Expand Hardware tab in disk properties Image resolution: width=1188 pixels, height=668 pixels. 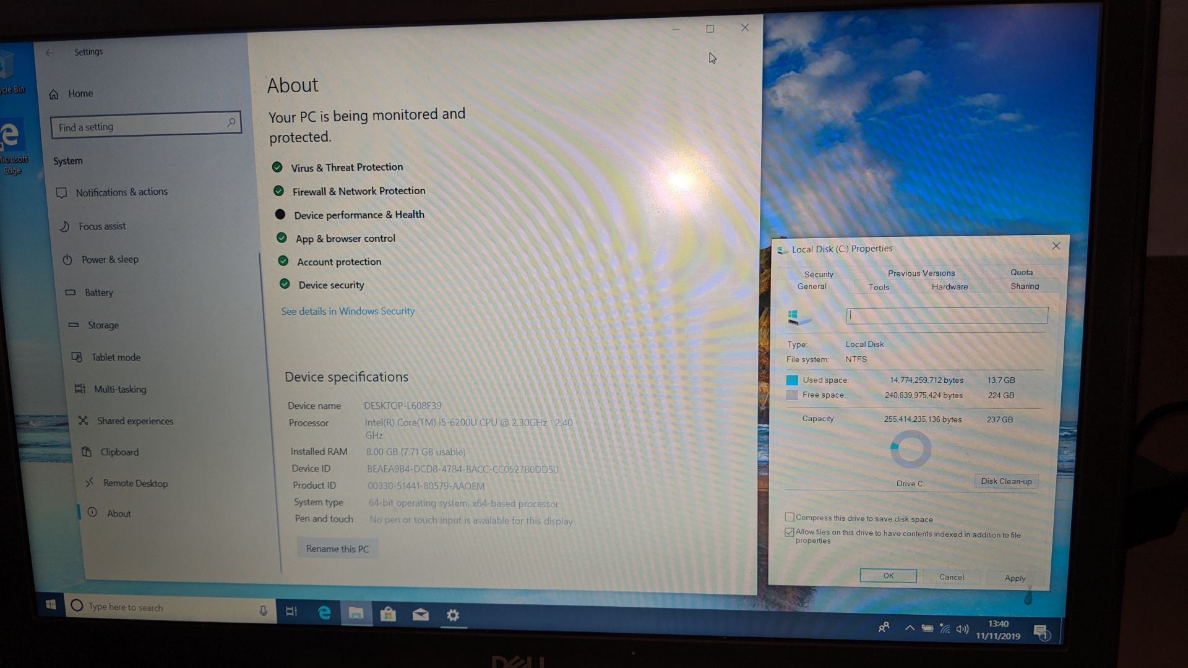(949, 286)
